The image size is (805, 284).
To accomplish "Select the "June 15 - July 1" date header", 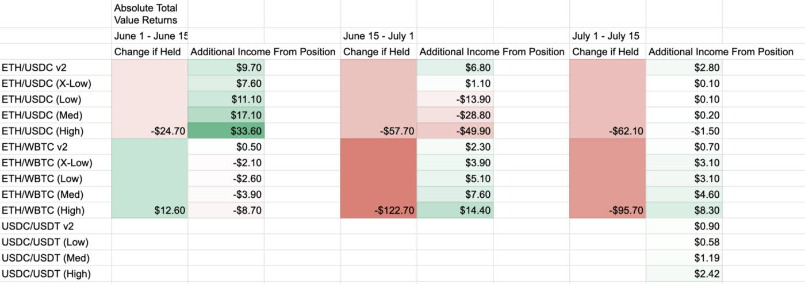I will [x=378, y=36].
